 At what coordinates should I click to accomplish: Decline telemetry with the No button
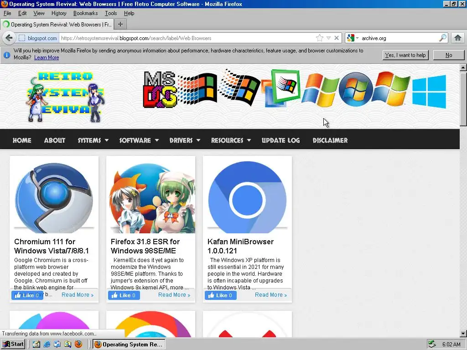[449, 55]
